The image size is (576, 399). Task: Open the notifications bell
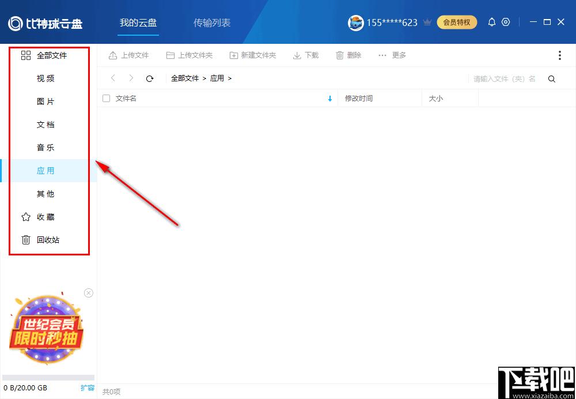(491, 22)
